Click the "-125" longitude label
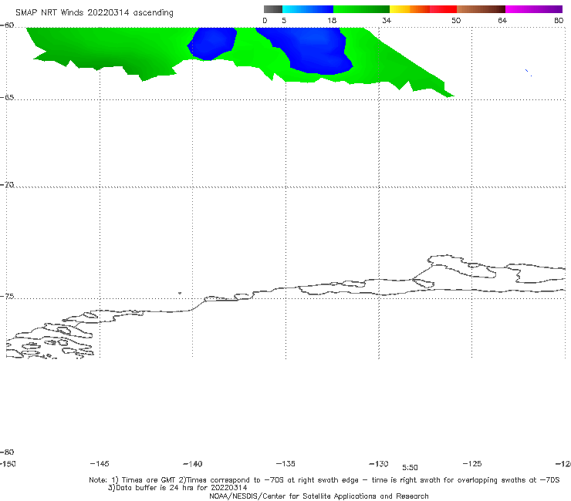Image resolution: width=571 pixels, height=501 pixels. click(472, 464)
